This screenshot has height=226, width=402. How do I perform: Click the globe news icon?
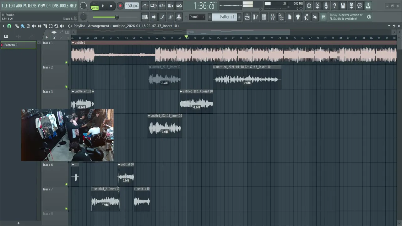pos(369,17)
